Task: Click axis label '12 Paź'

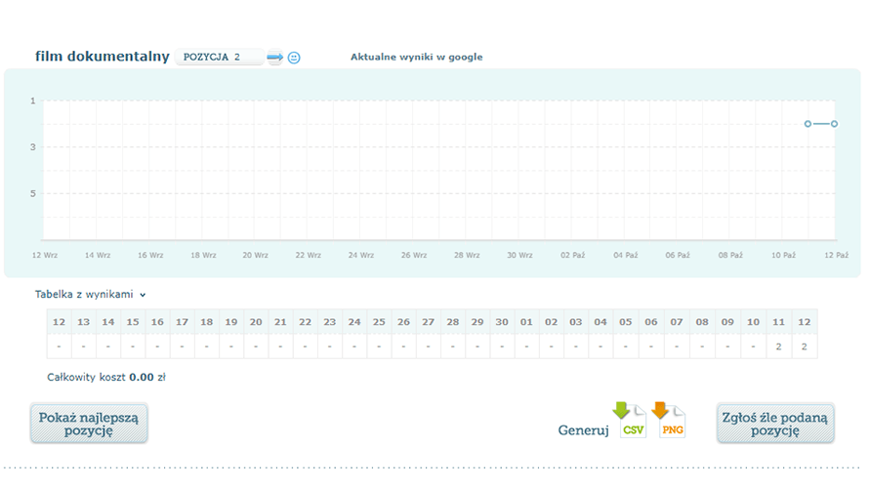Action: [x=837, y=256]
